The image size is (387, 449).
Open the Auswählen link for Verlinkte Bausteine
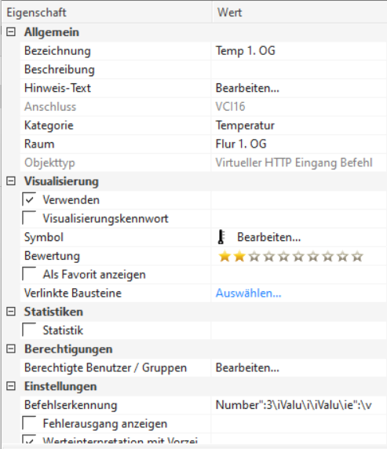248,293
